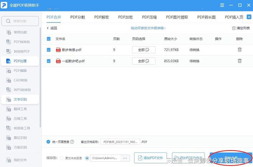The width and height of the screenshot is (253, 167).
Task: Click 清空列表 to clear file list
Action: click(x=241, y=28)
